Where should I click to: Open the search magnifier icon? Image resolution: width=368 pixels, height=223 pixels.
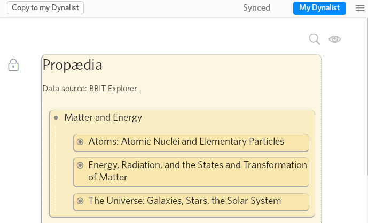315,39
